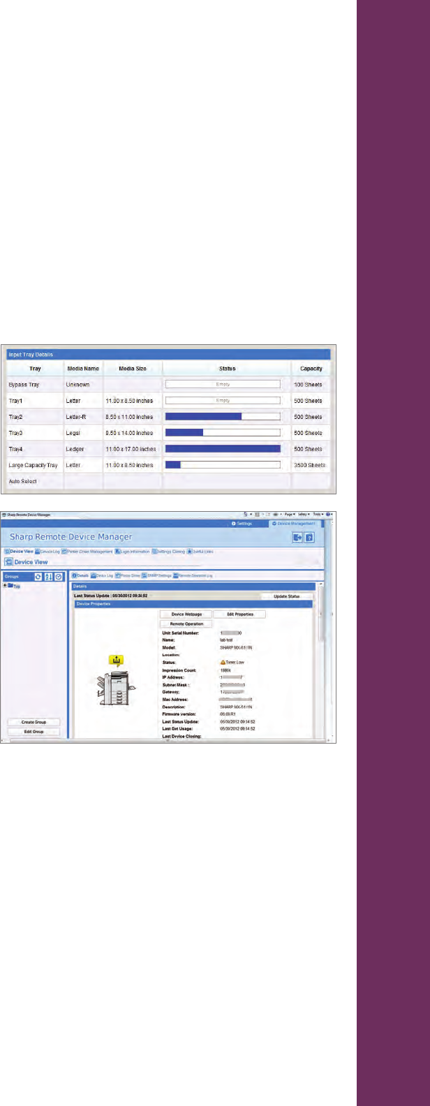Click the Toner Low warning icon

click(223, 662)
